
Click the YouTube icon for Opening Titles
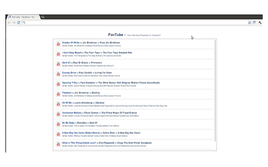[x=58, y=84]
